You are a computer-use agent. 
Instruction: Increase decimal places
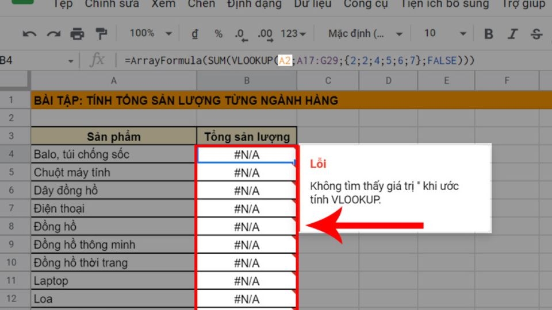[x=265, y=34]
